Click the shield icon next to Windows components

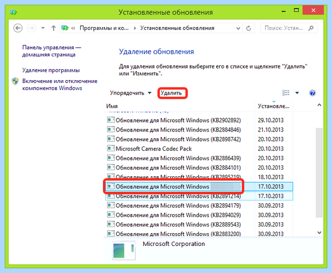pos(15,81)
